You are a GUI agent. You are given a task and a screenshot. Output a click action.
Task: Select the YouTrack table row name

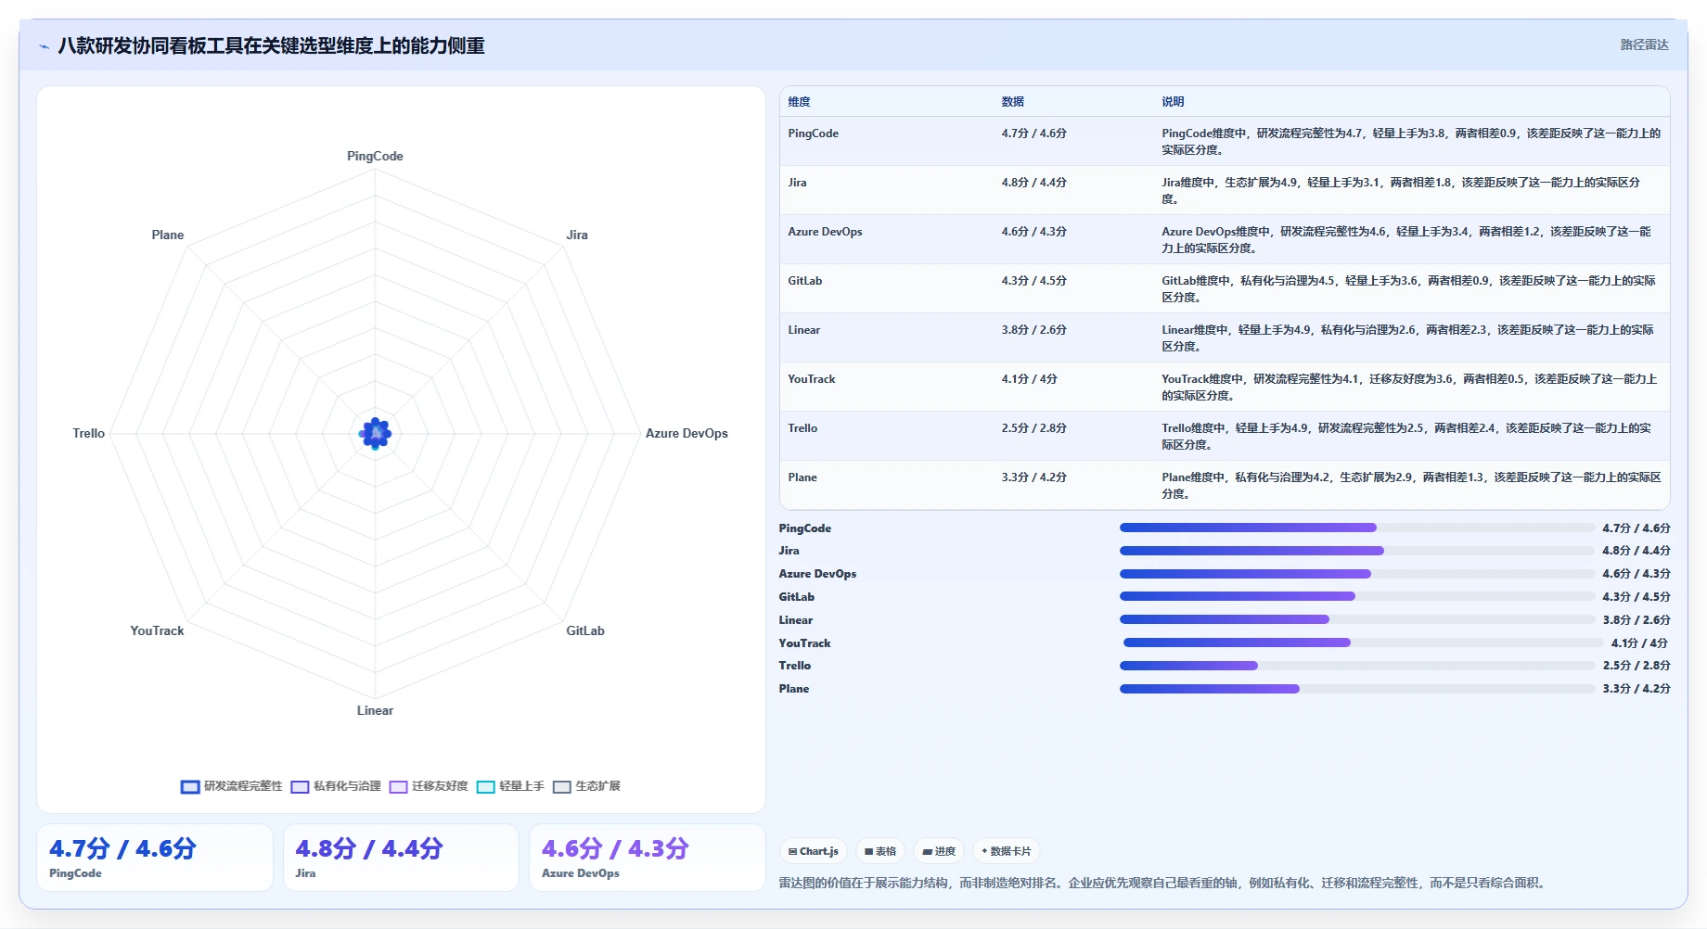pyautogui.click(x=812, y=379)
